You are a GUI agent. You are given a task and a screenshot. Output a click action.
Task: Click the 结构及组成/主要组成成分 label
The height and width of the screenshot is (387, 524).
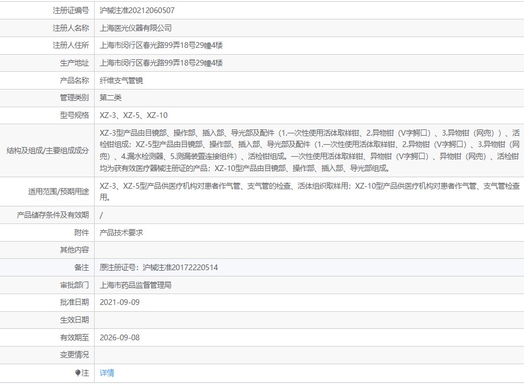tap(48, 150)
